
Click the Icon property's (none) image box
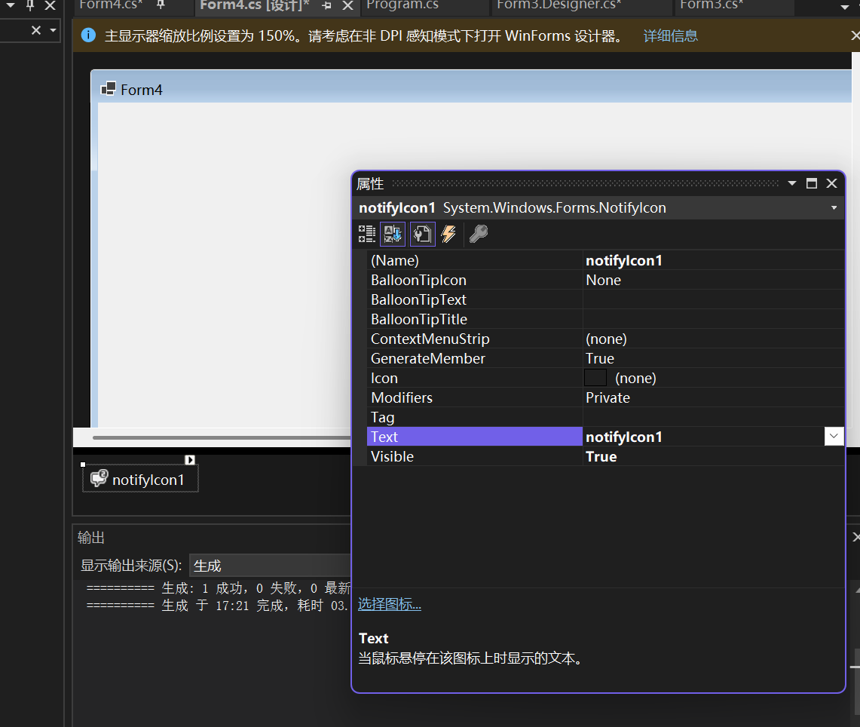pos(595,378)
